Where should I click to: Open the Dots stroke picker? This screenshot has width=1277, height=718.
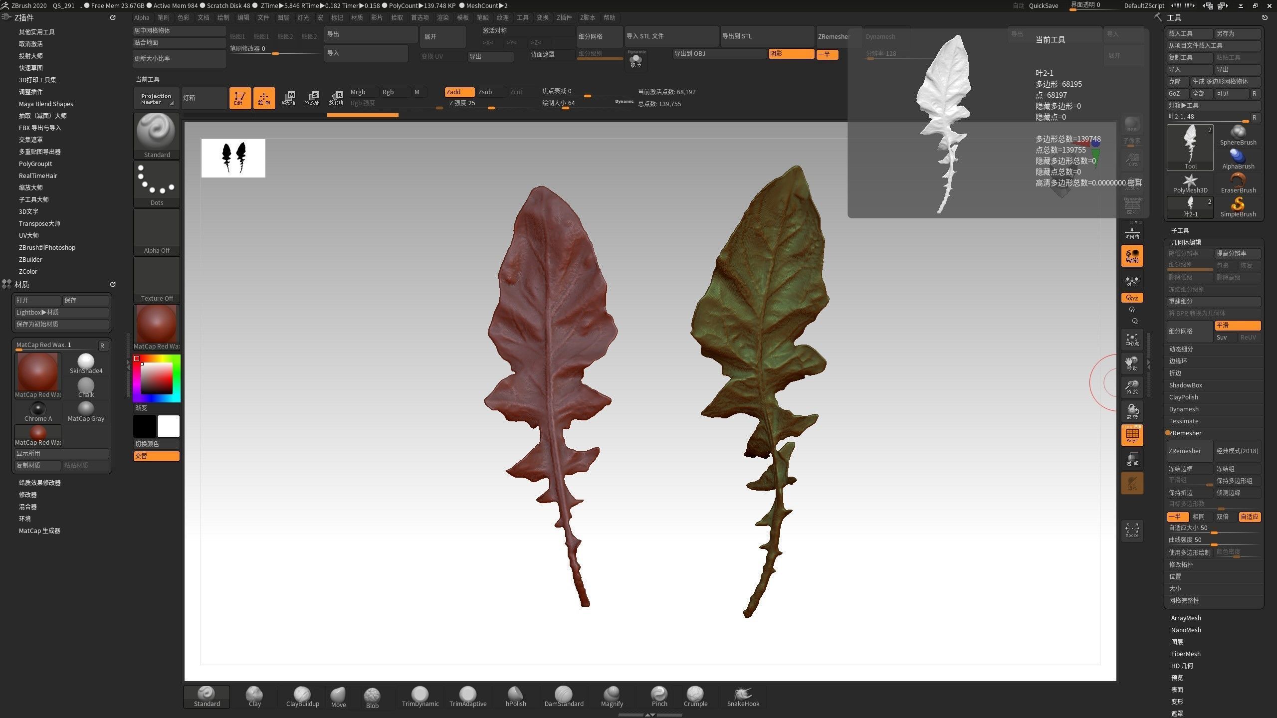click(157, 183)
